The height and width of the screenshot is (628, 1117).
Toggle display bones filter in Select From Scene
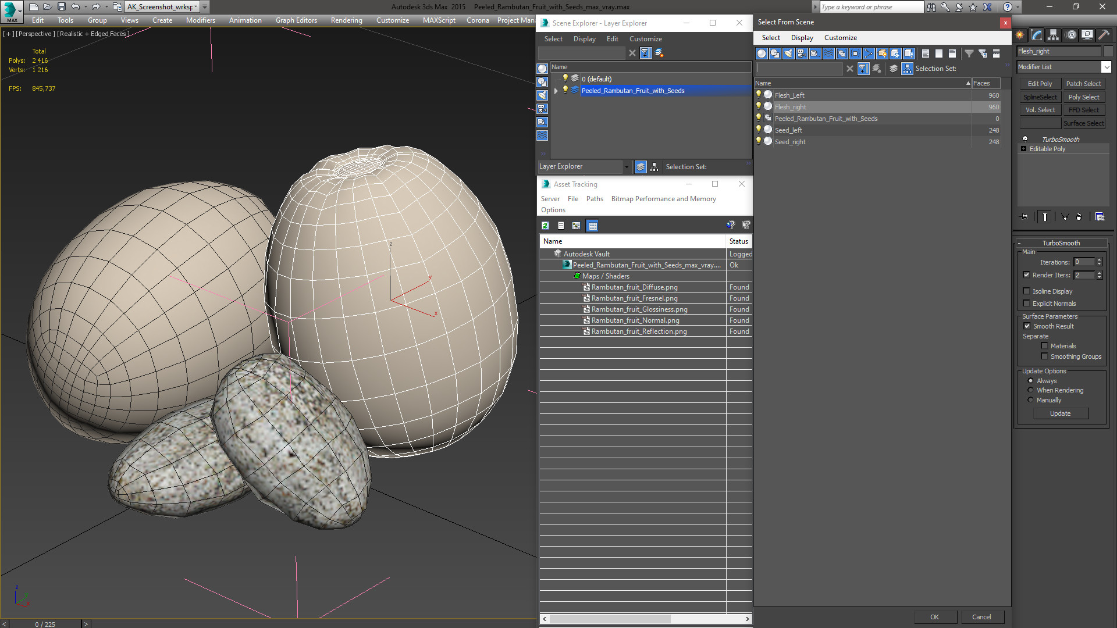(869, 53)
